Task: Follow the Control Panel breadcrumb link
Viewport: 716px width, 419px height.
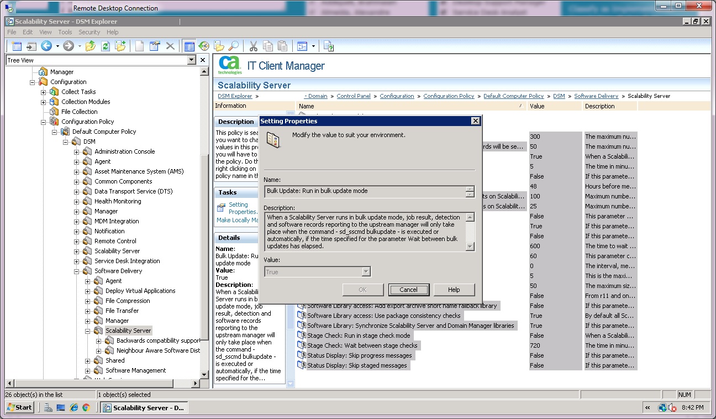Action: click(353, 96)
